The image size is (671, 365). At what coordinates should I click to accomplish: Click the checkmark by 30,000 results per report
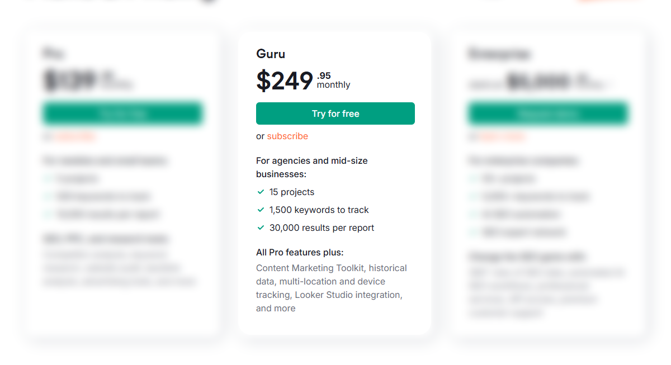pyautogui.click(x=261, y=227)
